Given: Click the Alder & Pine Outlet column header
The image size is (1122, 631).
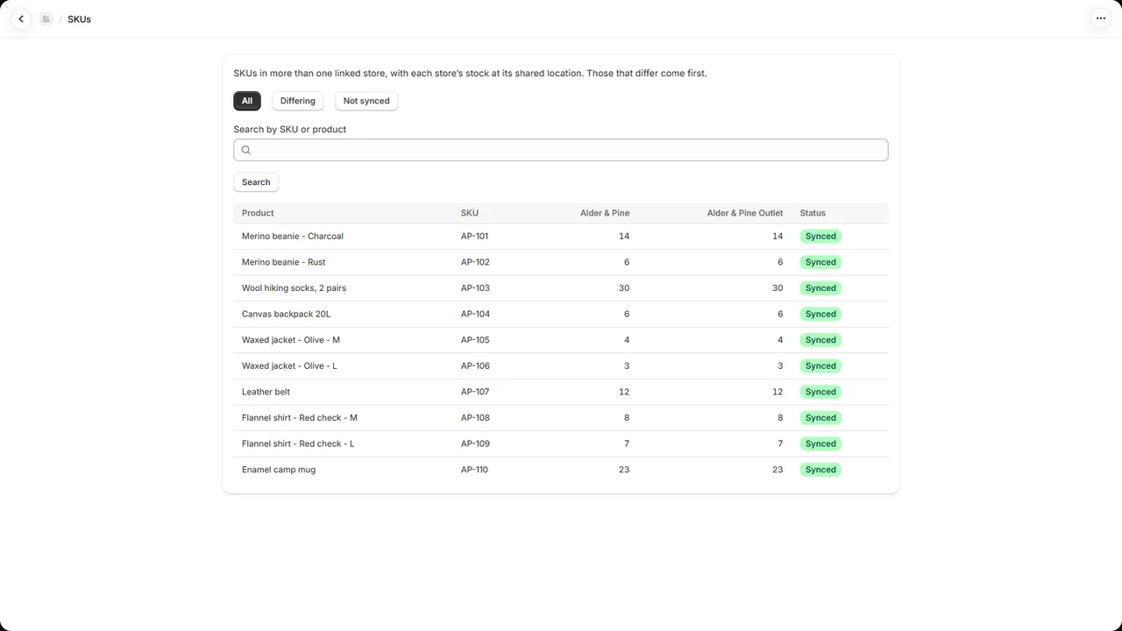Looking at the screenshot, I should tap(745, 213).
